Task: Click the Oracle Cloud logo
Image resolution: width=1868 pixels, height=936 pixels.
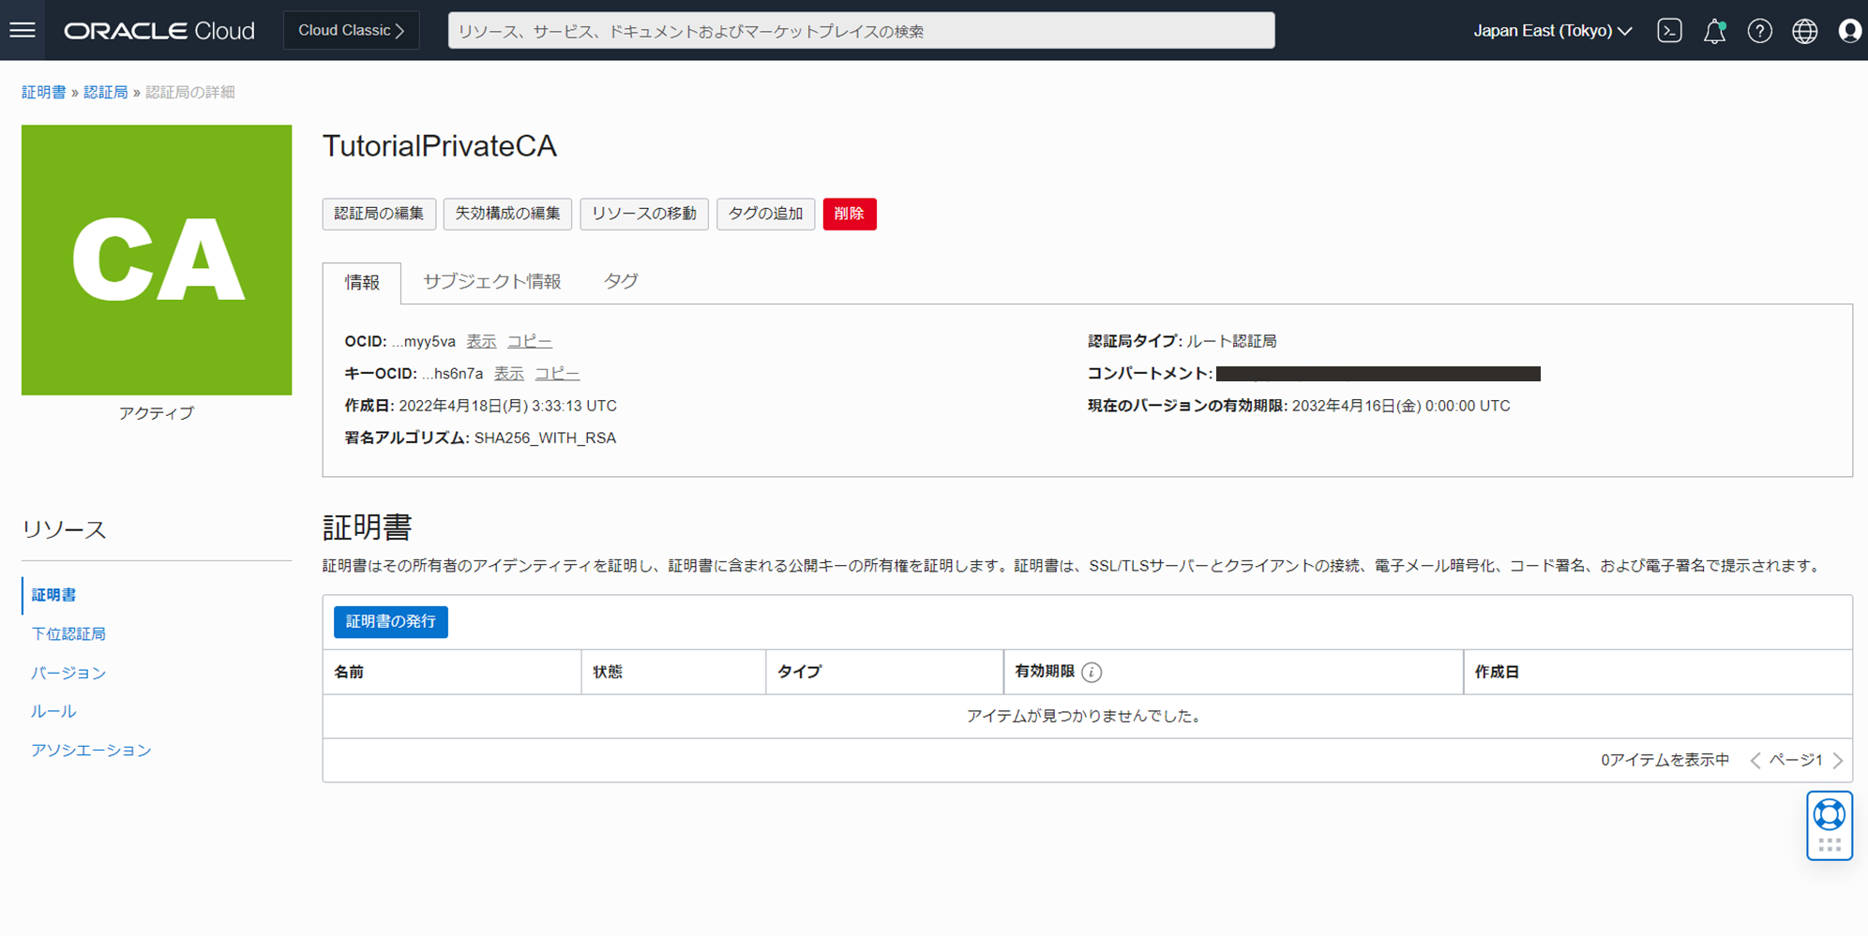Action: point(158,29)
